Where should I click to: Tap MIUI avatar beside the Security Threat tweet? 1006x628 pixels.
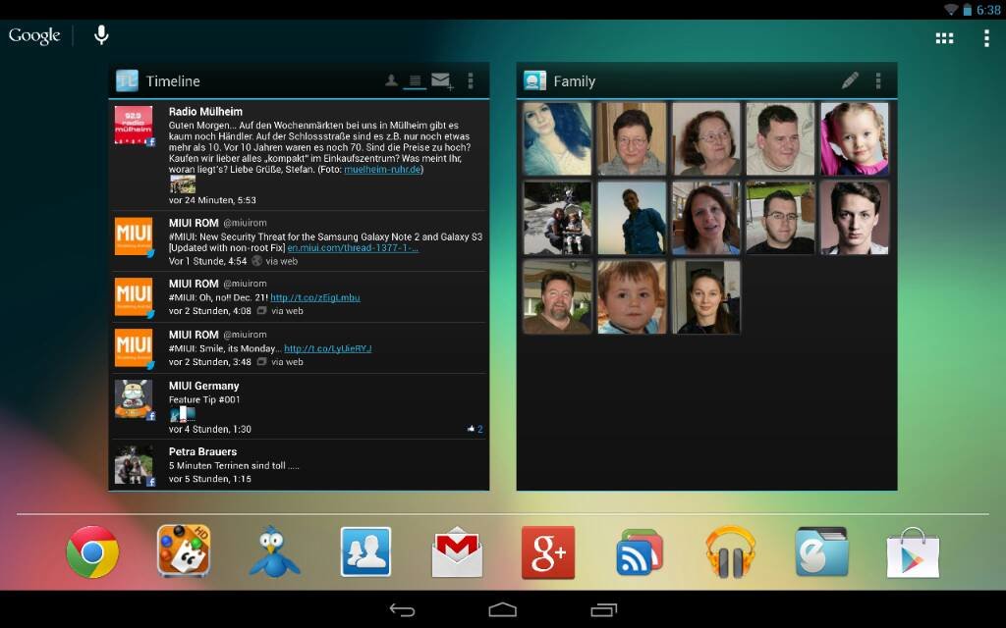[x=134, y=236]
